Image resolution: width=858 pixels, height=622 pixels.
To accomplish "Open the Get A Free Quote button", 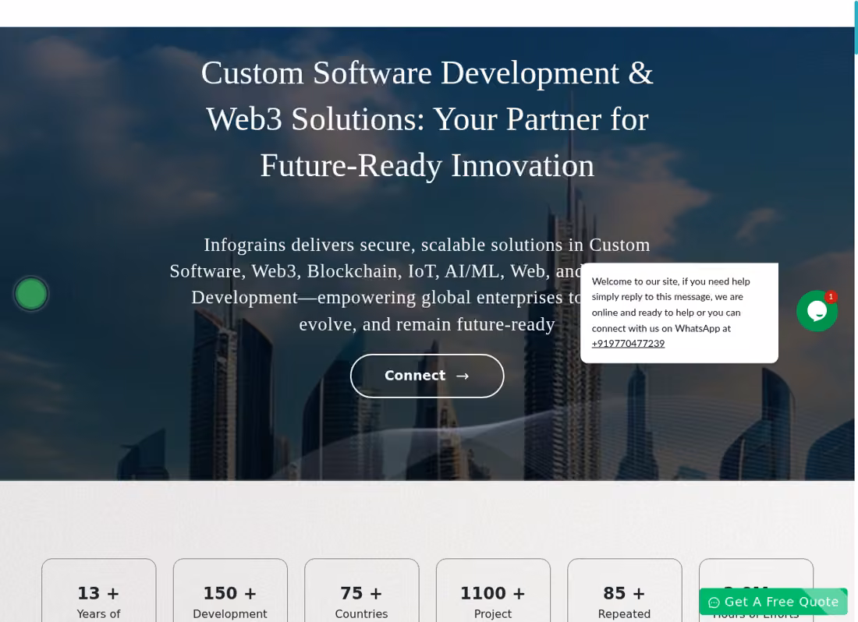I will (x=773, y=602).
